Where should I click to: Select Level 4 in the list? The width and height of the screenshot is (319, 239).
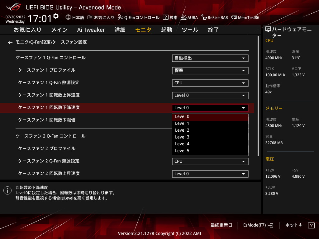click(x=210, y=144)
